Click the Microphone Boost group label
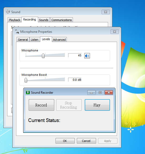 [34, 75]
